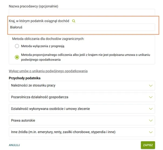The image size is (163, 150).
Task: Click chevron arrow on Prawa autorskie row
Action: click(x=151, y=120)
